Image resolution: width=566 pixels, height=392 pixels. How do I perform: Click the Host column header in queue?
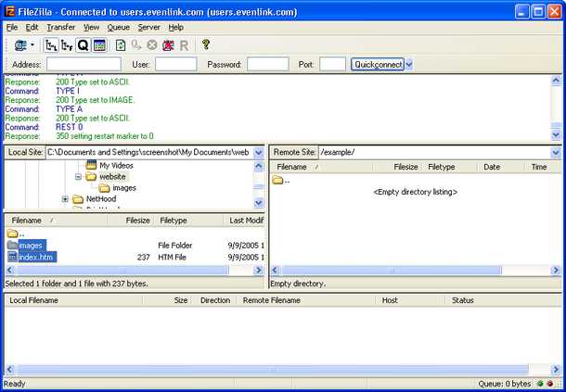410,300
